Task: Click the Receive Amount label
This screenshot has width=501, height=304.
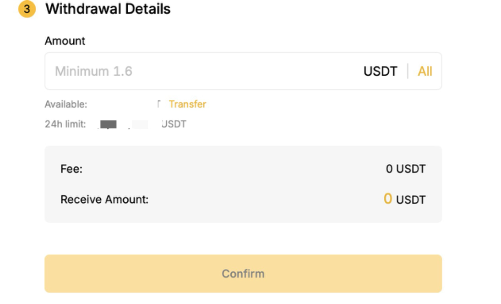Action: (x=104, y=199)
